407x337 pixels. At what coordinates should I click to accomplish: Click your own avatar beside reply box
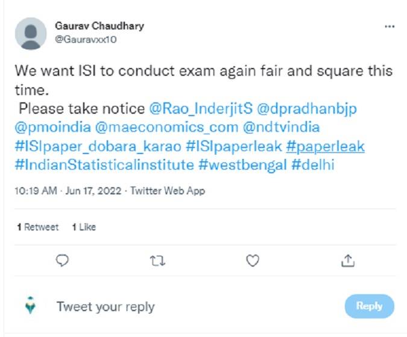pyautogui.click(x=31, y=306)
